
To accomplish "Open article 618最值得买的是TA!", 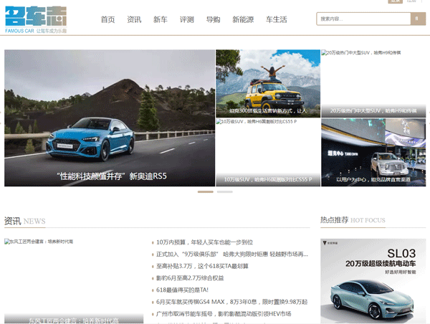I will 182,290.
